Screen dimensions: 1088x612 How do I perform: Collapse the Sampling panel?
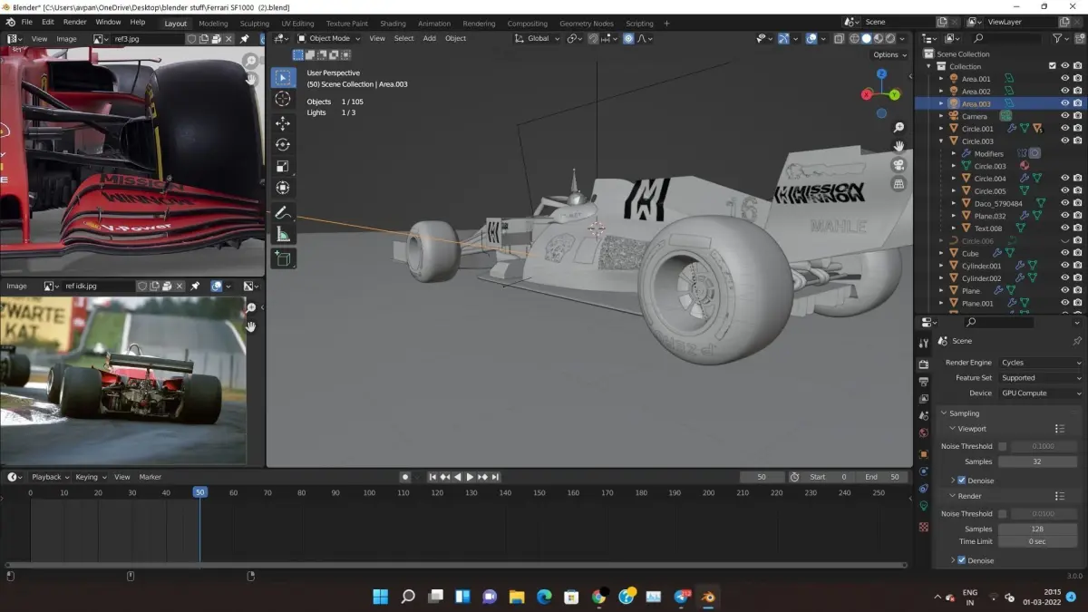[x=943, y=413]
